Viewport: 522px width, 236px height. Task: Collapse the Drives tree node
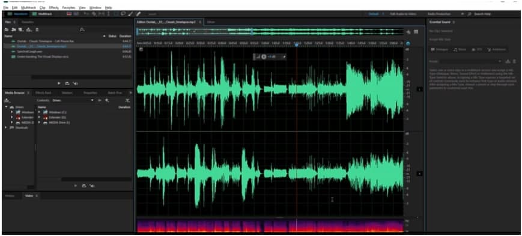(7, 107)
